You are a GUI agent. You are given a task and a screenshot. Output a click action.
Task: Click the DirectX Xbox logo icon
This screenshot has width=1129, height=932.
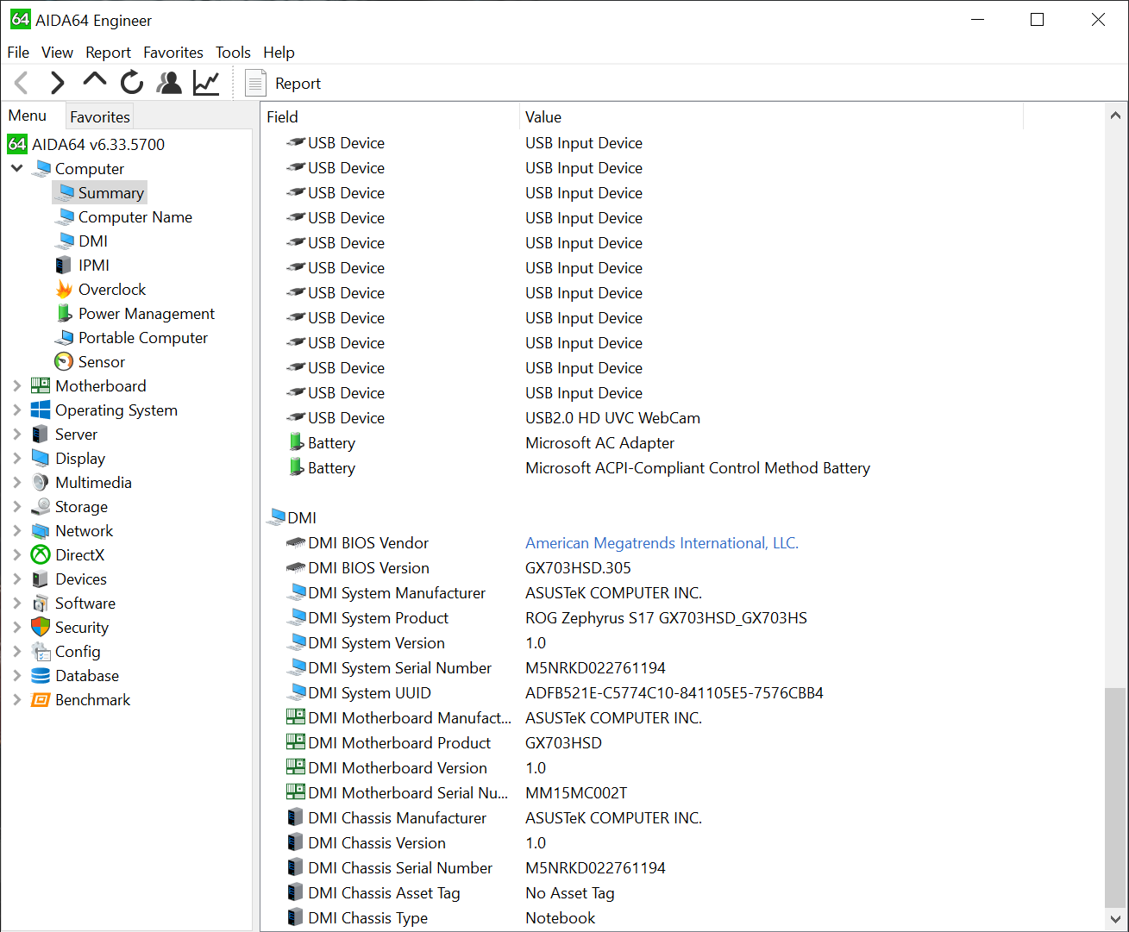[x=41, y=554]
